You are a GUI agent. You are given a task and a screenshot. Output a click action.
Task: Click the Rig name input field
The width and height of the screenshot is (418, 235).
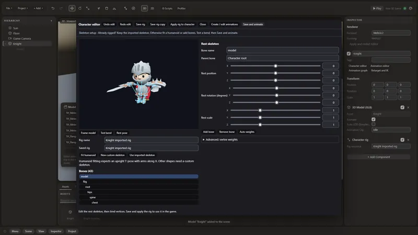coord(151,140)
